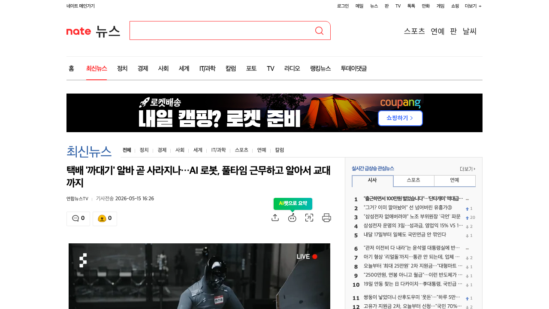Go to 연예 header section

[x=437, y=31]
